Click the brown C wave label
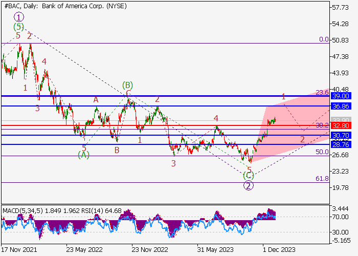 pyautogui.click(x=128, y=93)
